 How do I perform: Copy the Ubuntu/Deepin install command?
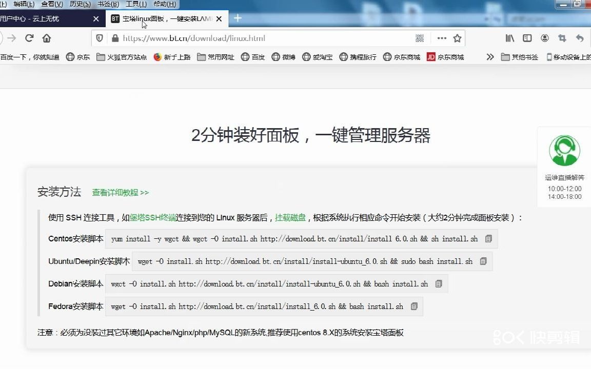[x=482, y=261]
